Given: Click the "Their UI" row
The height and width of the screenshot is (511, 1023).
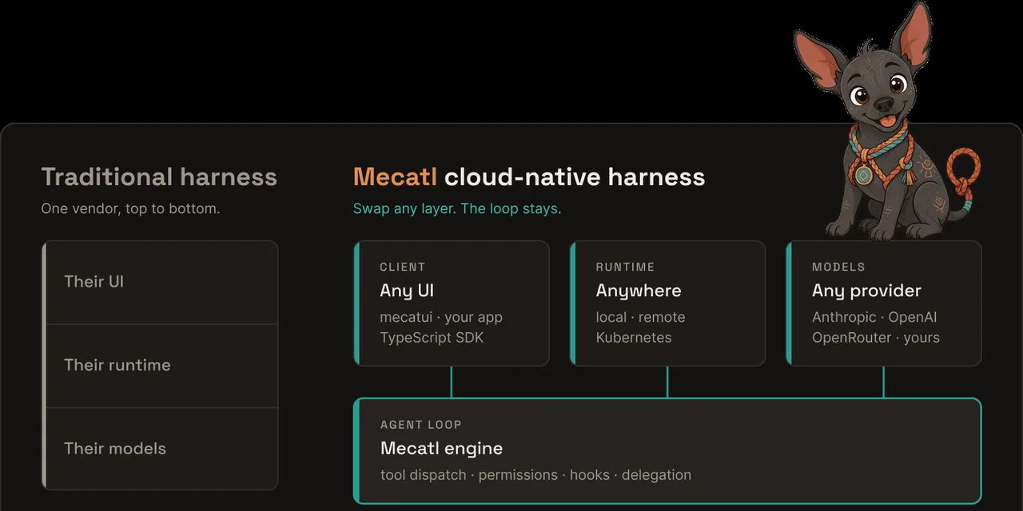Looking at the screenshot, I should pos(161,282).
